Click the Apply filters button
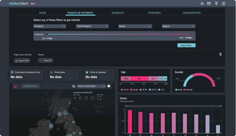 (186, 46)
